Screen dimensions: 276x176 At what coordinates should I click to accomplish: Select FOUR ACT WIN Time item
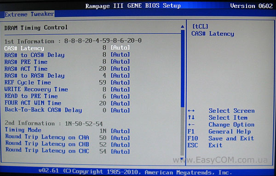67,103
